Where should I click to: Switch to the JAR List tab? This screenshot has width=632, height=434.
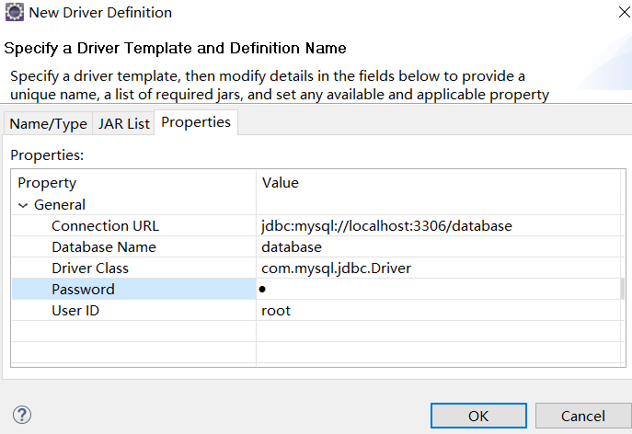pyautogui.click(x=124, y=124)
